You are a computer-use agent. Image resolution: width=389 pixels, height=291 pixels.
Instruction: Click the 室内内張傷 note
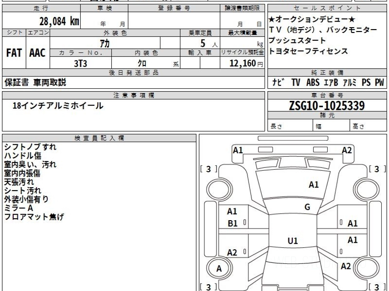click(22, 173)
